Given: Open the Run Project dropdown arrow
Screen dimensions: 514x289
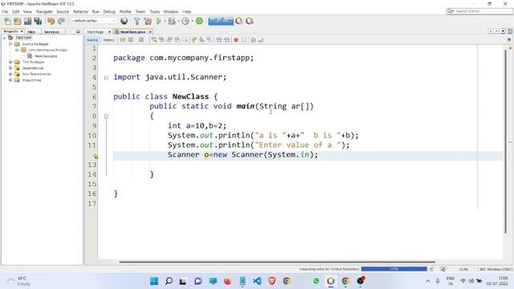Looking at the screenshot, I should point(165,22).
